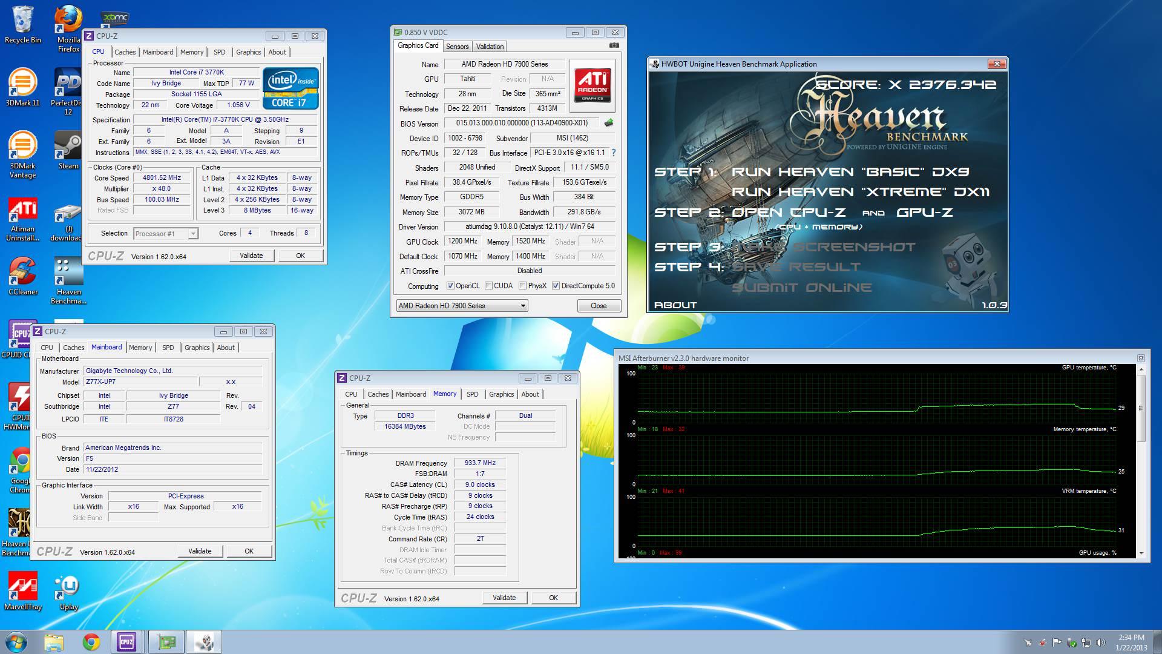
Task: Click Afterburner monitor scrollbar up arrow
Action: tap(1141, 369)
